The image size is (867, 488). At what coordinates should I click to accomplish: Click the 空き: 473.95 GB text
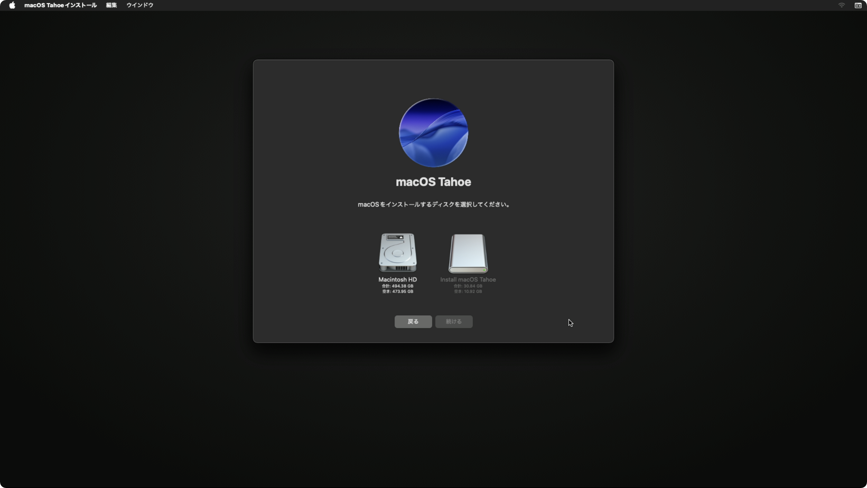397,292
